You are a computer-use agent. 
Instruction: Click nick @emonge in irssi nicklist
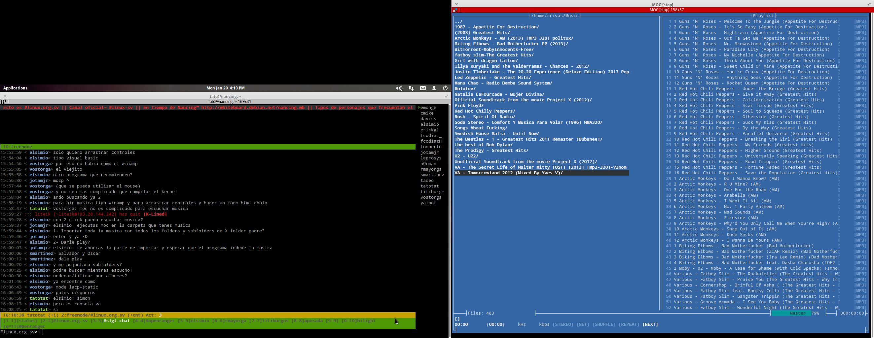[x=427, y=108]
